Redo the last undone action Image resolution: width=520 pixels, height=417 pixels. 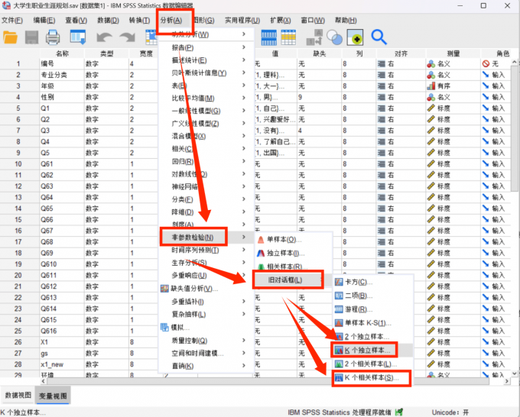tap(128, 37)
